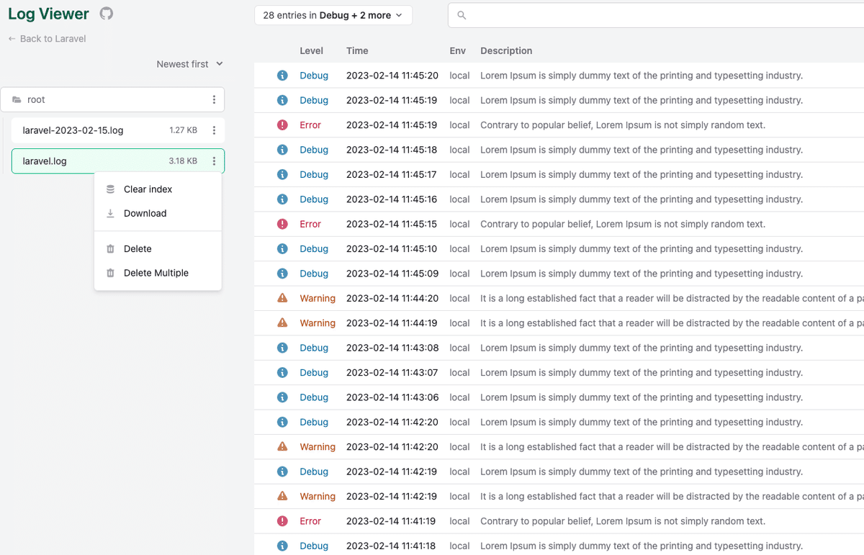Click the Clear index layers icon

(x=110, y=189)
